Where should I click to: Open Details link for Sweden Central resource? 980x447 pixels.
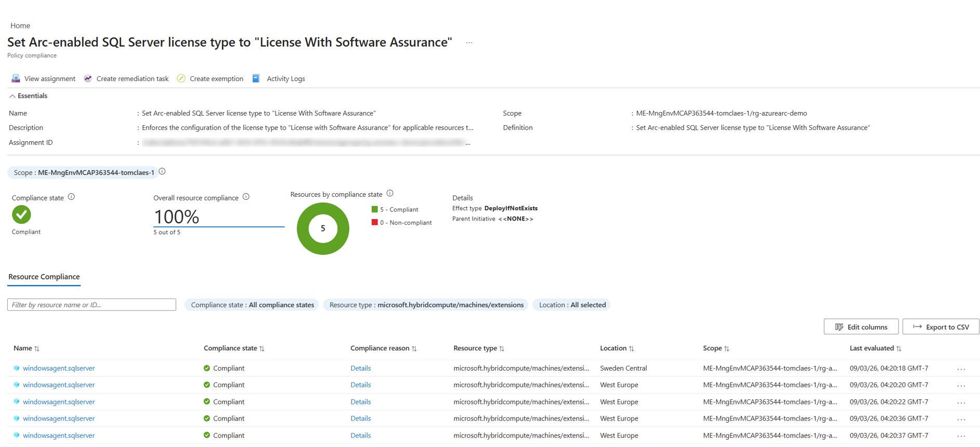(x=360, y=368)
